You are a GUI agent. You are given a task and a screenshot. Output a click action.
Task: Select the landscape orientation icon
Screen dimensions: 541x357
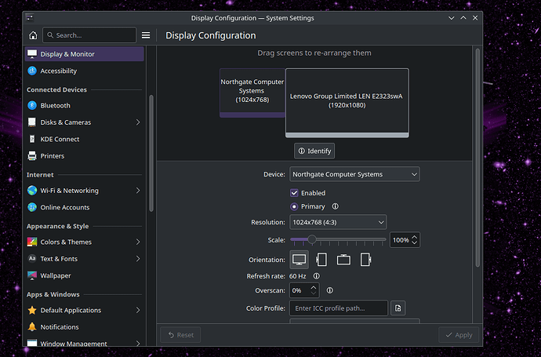point(299,259)
